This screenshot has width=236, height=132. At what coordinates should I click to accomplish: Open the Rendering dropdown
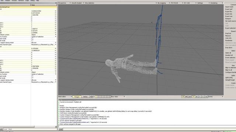tap(217, 3)
